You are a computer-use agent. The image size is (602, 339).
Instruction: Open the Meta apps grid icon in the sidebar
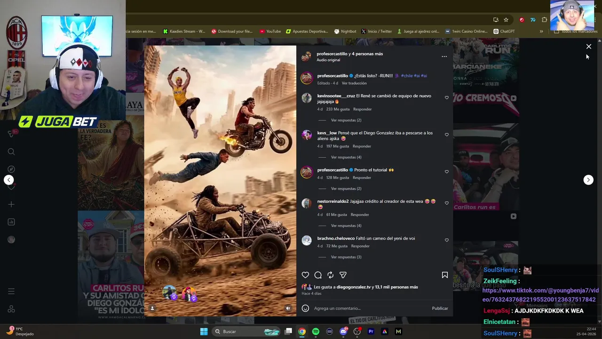pyautogui.click(x=11, y=309)
